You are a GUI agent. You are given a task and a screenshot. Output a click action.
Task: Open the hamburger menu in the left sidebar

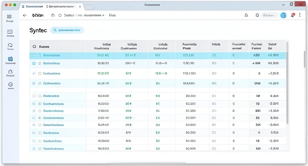coord(9,17)
